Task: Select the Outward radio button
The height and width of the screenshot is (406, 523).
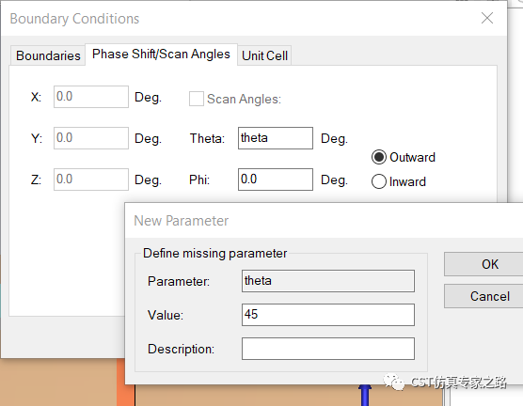Action: (379, 157)
